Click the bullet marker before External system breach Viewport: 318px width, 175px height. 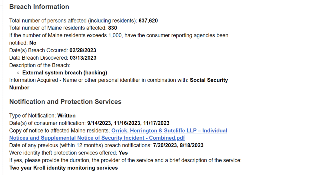(18, 73)
